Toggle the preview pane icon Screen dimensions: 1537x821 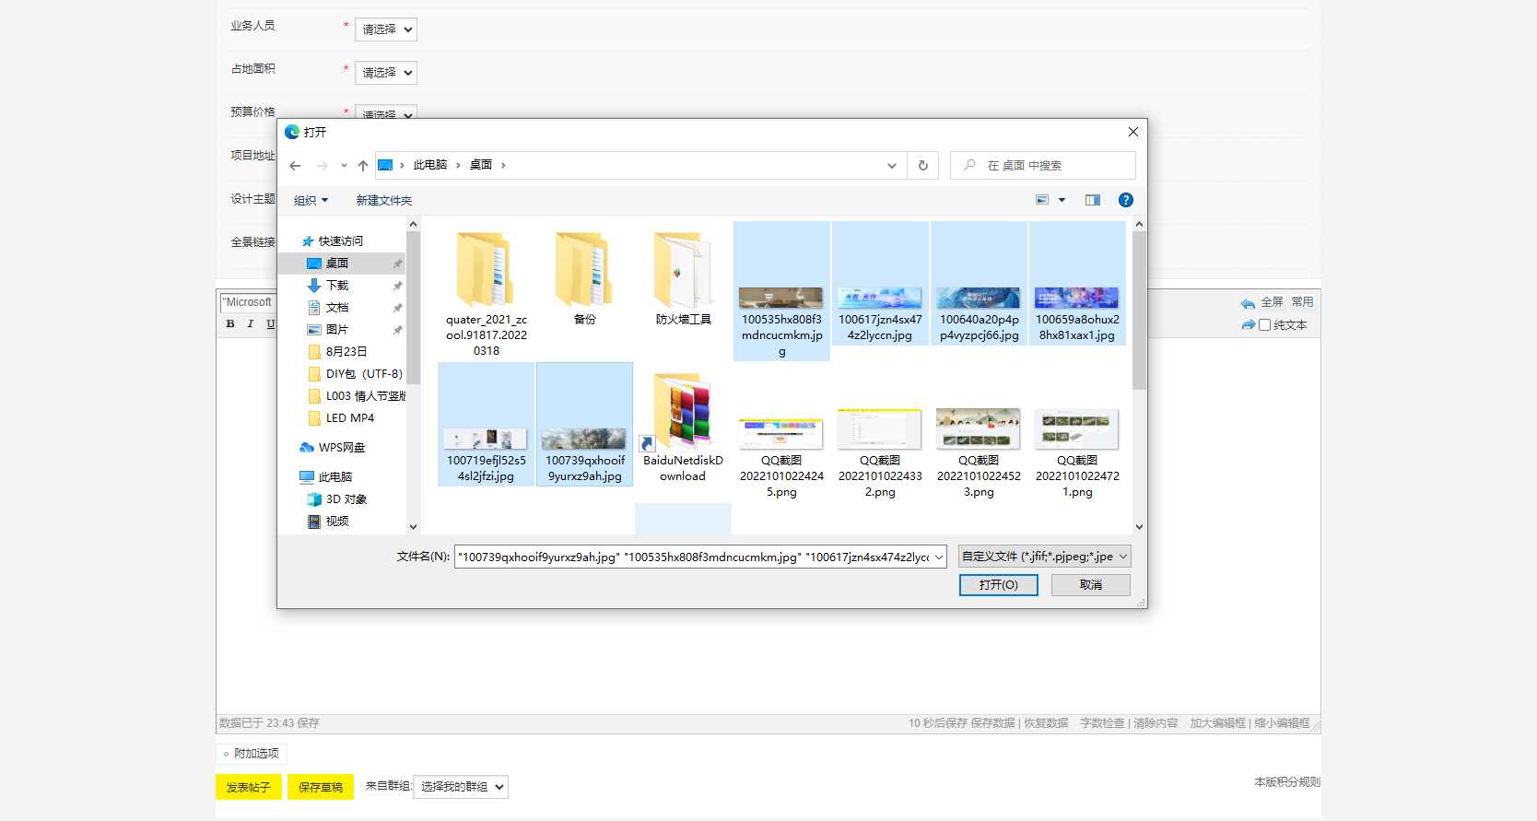pos(1093,200)
